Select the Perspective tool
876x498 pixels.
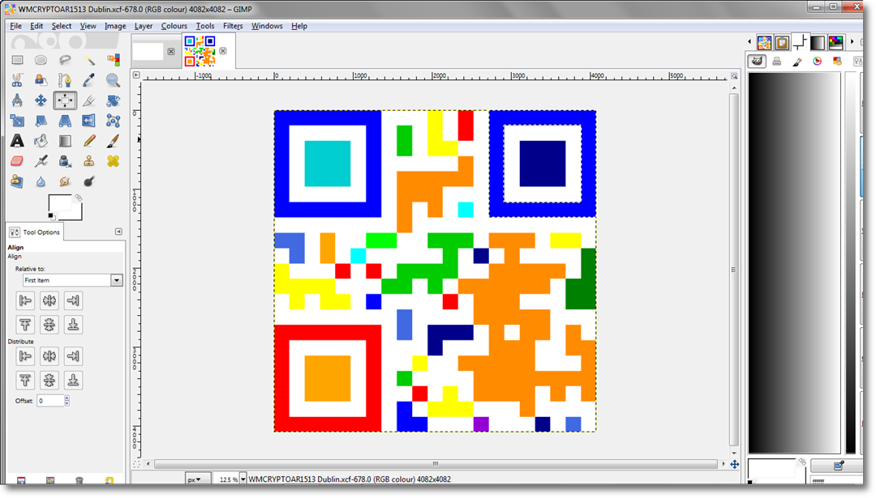click(65, 121)
